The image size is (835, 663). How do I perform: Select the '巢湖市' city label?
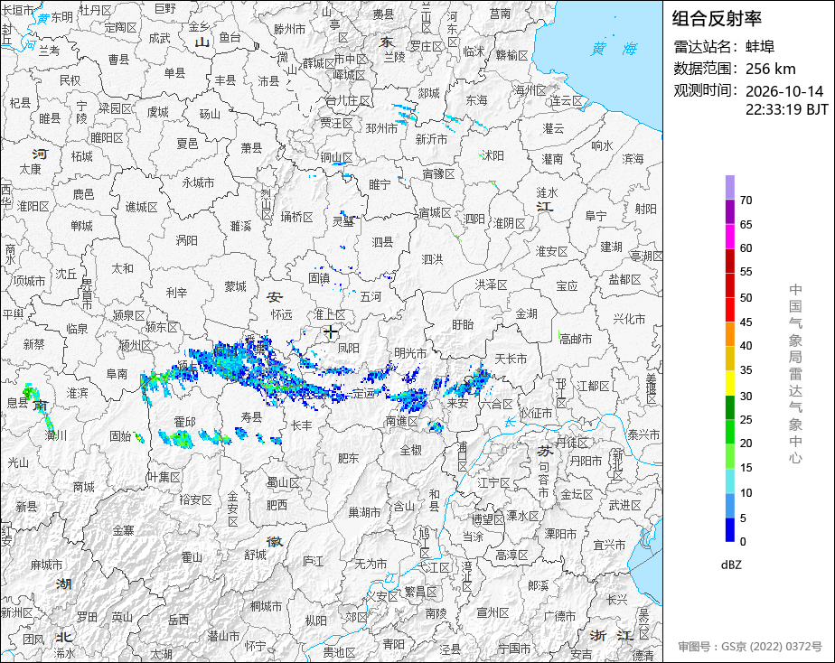[364, 512]
